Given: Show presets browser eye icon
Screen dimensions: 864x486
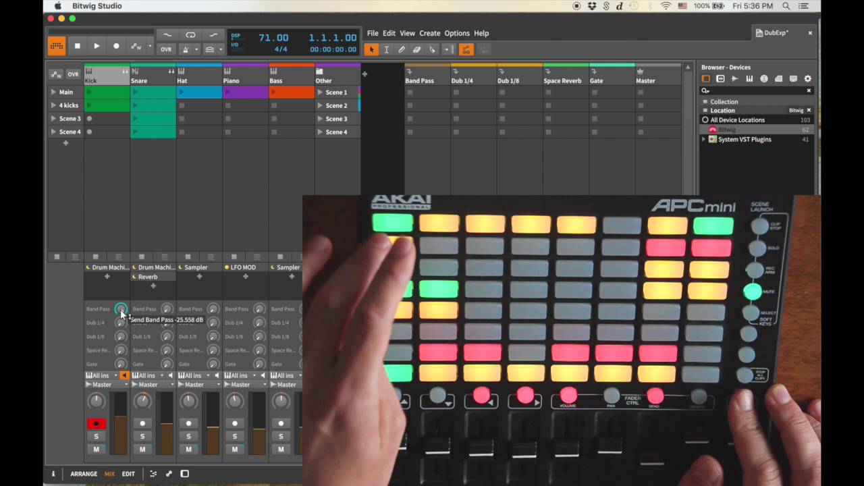Looking at the screenshot, I should pyautogui.click(x=720, y=79).
